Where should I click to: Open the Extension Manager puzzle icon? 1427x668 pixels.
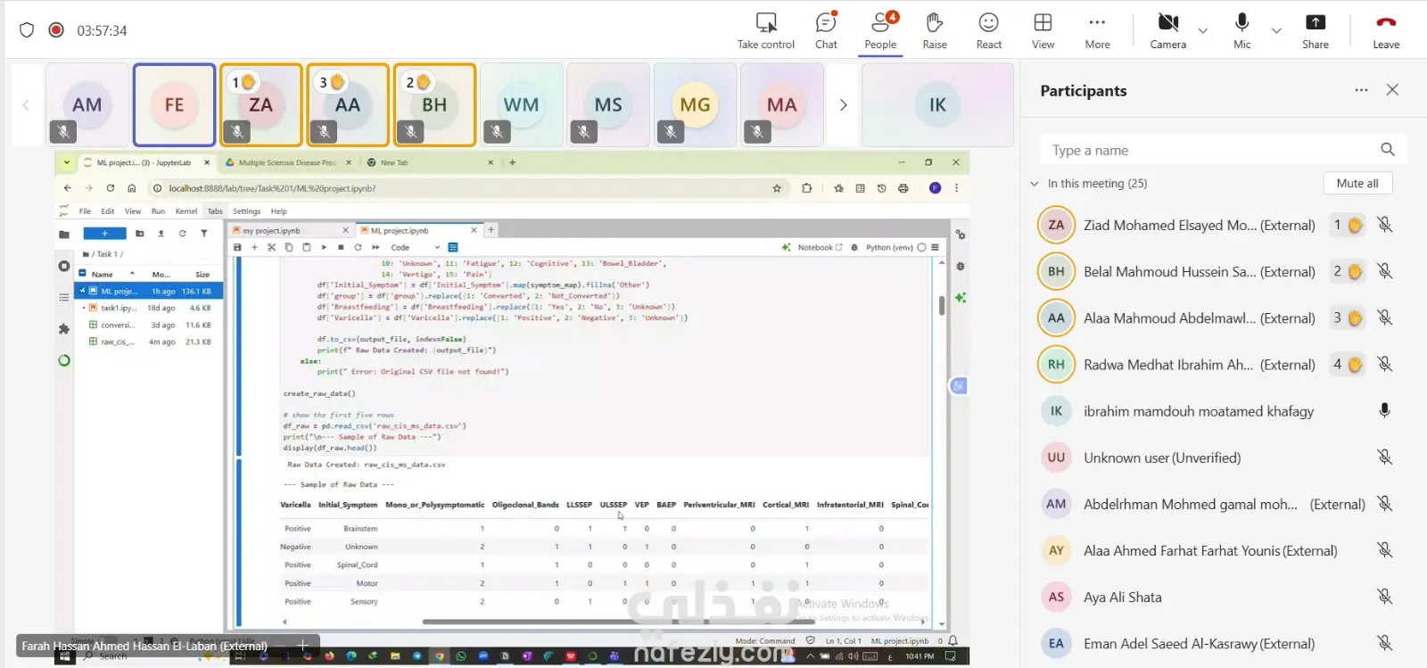click(x=63, y=329)
